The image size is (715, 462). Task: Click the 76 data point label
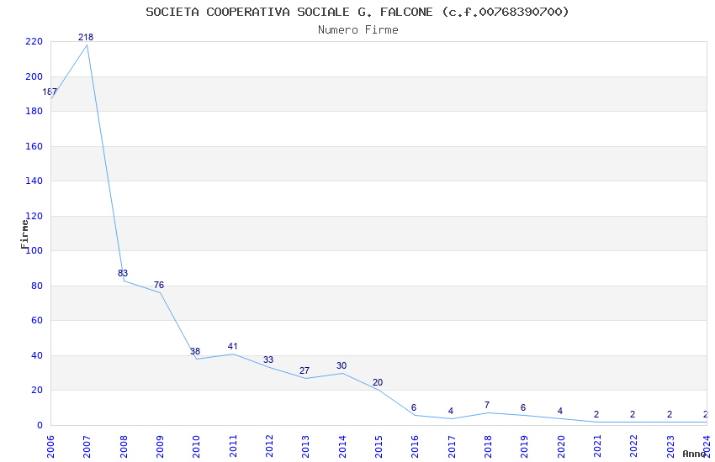click(x=159, y=285)
